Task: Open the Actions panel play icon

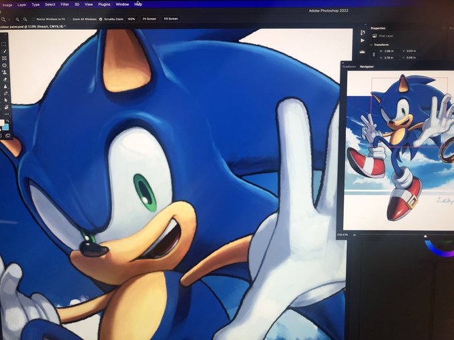Action: click(363, 41)
